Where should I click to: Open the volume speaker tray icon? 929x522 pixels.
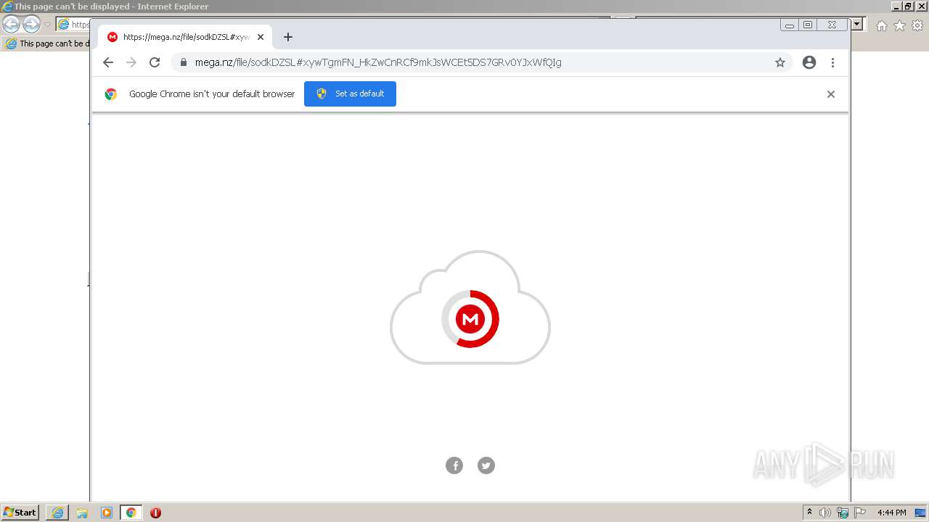click(x=825, y=513)
